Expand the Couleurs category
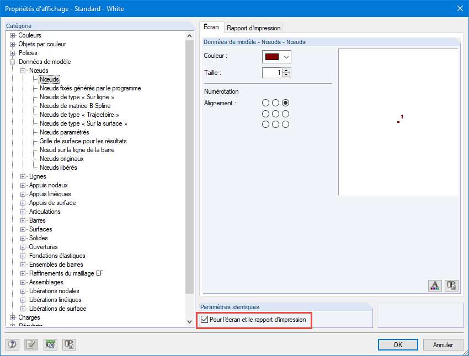 (12, 35)
